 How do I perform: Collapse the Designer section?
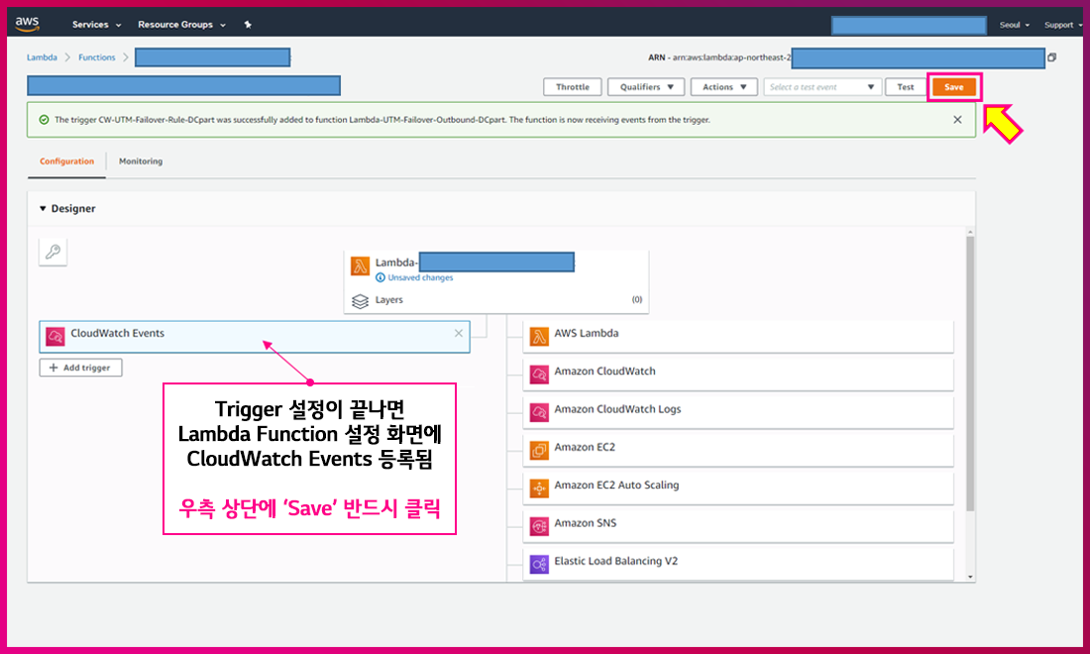point(43,209)
